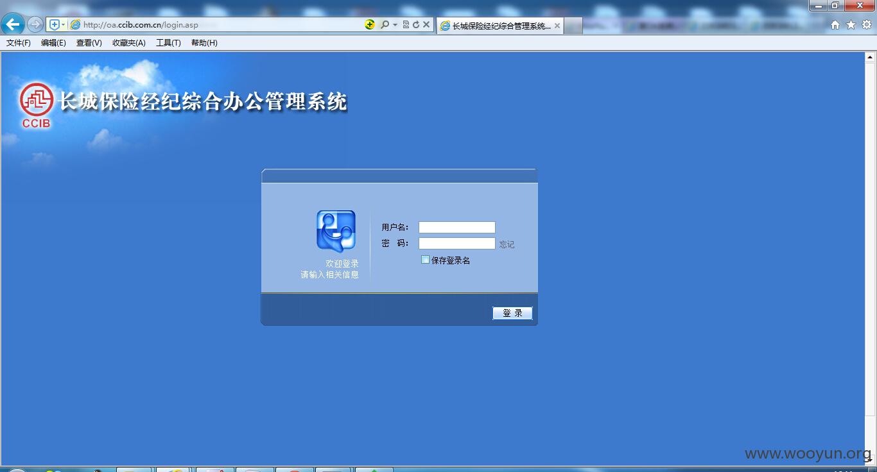Image resolution: width=877 pixels, height=472 pixels.
Task: Stop loading with the X icon in address bar
Action: [x=426, y=24]
